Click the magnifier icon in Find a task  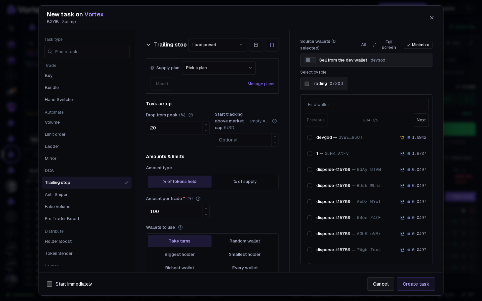pos(50,52)
